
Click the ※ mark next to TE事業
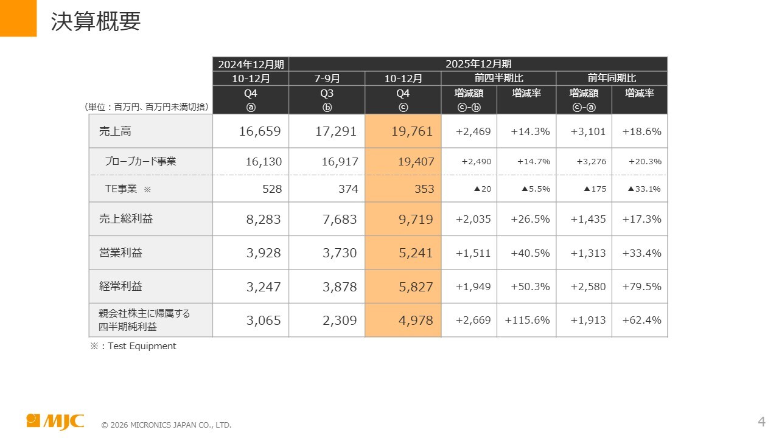click(147, 190)
